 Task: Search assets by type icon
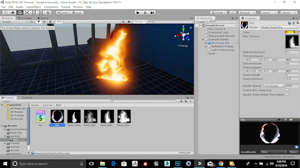(181, 101)
